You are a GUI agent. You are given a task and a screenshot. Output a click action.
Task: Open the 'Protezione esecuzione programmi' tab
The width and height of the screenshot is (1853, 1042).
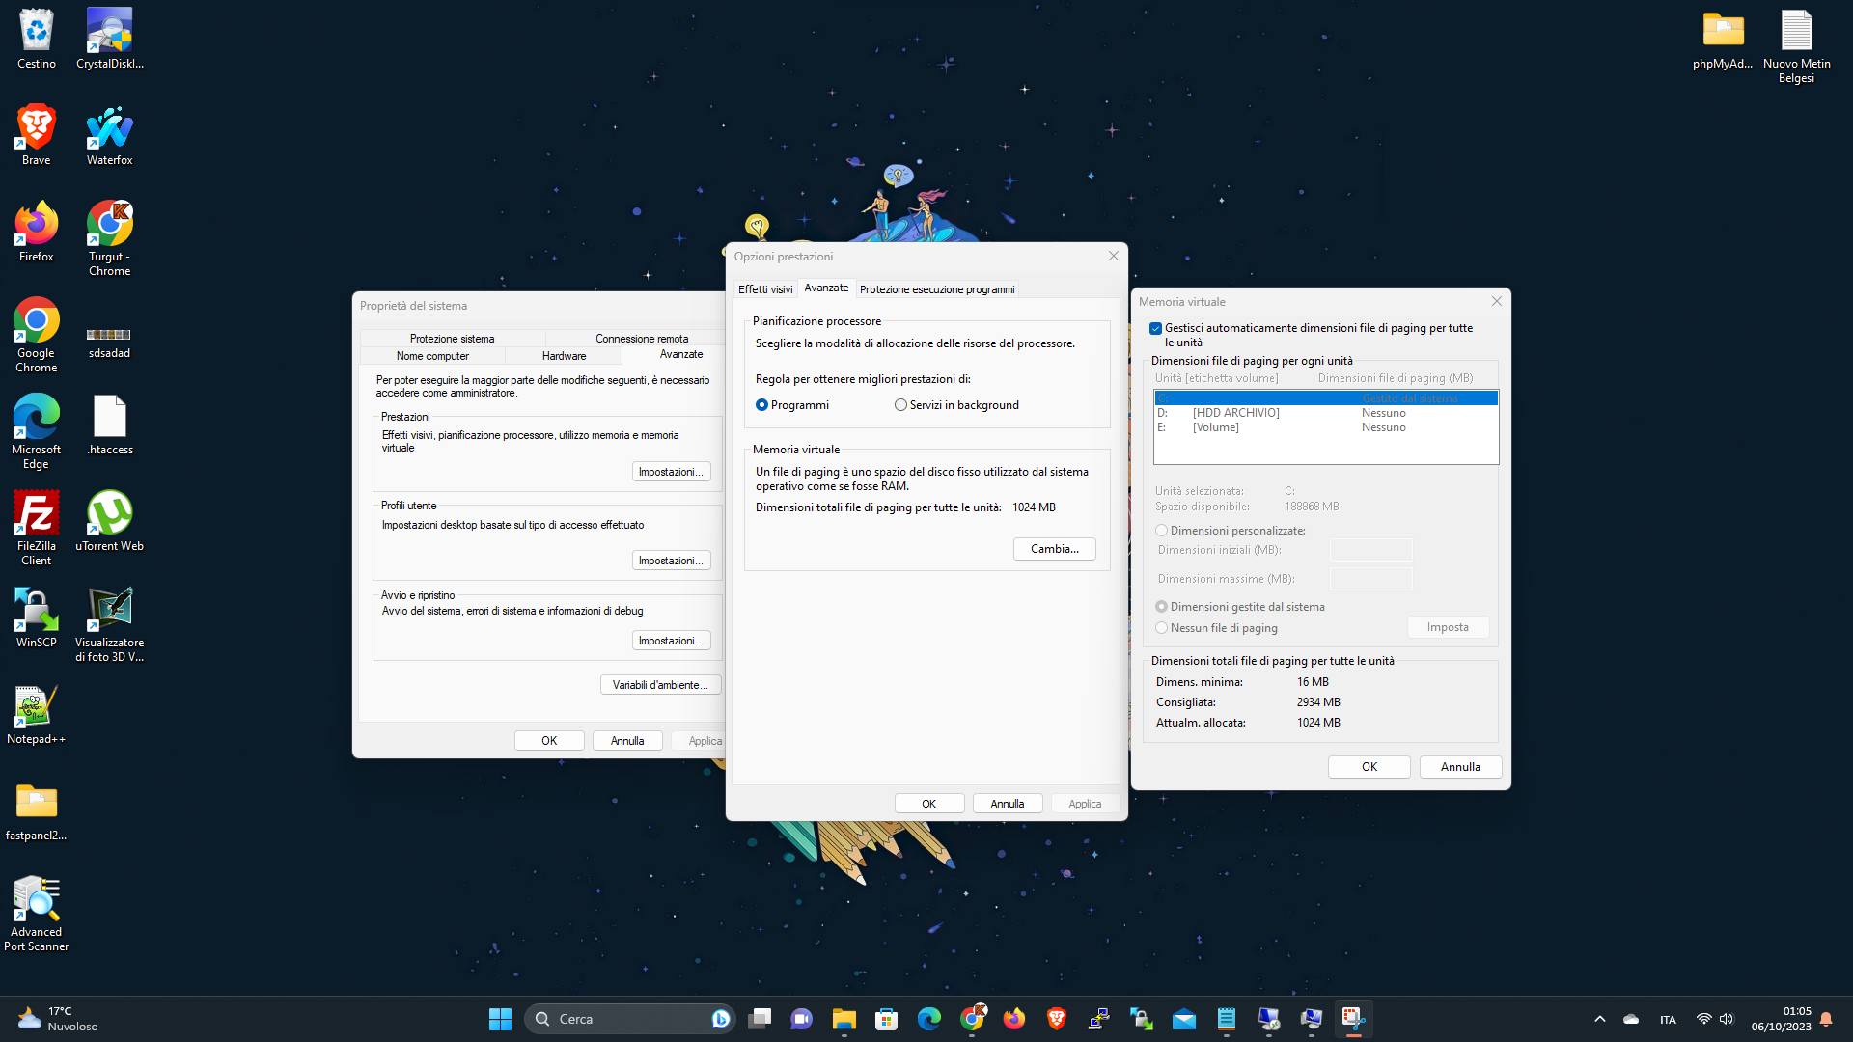click(936, 288)
